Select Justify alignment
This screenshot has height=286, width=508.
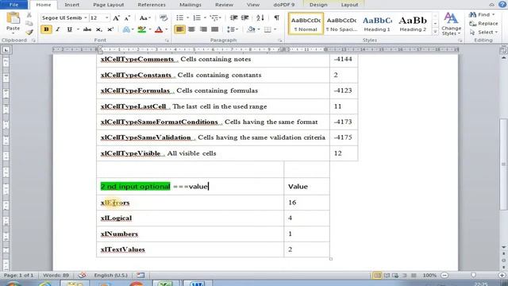(x=214, y=29)
